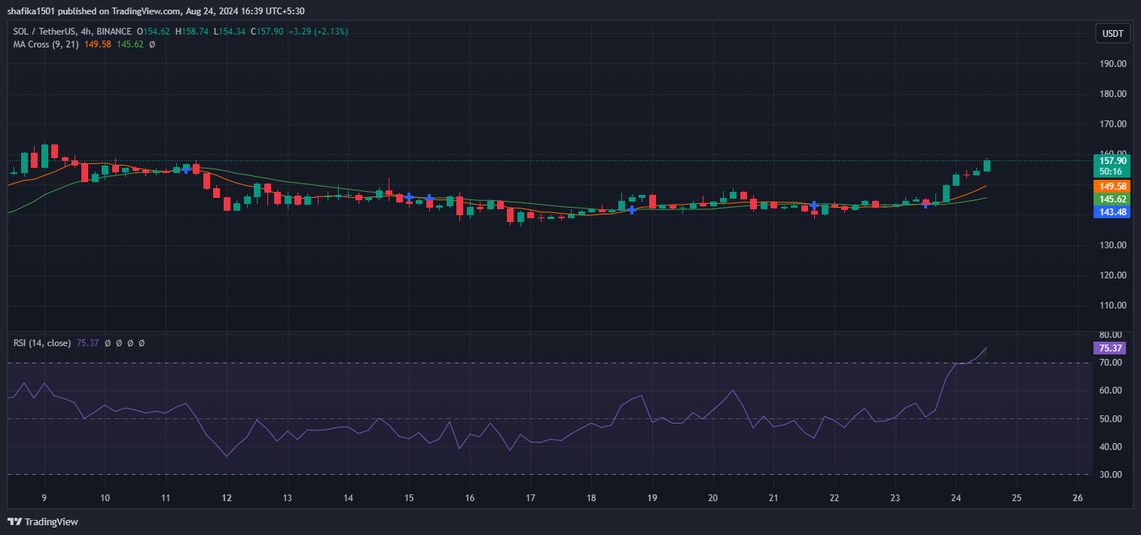Click the 190.00 level on price axis
This screenshot has width=1141, height=535.
1112,64
